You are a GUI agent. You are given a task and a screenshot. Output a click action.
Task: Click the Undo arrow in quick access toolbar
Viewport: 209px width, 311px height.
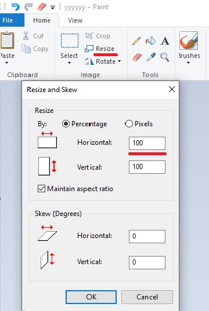(x=16, y=7)
